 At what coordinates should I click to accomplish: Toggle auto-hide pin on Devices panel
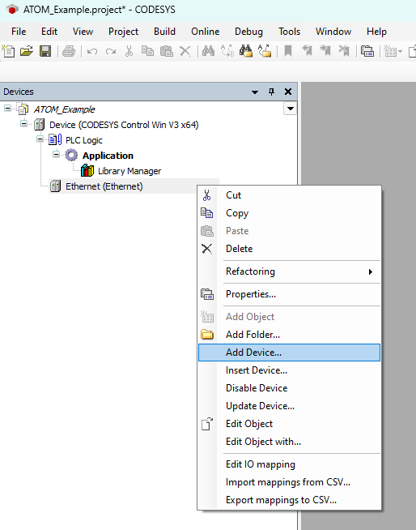point(271,92)
